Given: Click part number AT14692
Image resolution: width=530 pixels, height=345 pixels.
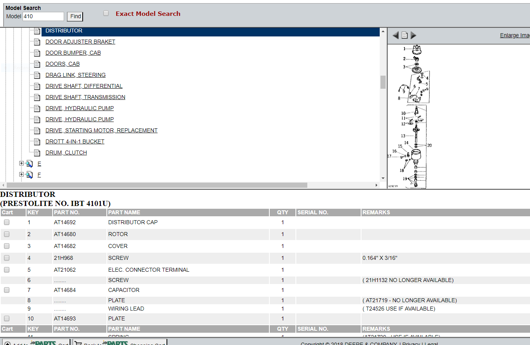Looking at the screenshot, I should pyautogui.click(x=65, y=222).
